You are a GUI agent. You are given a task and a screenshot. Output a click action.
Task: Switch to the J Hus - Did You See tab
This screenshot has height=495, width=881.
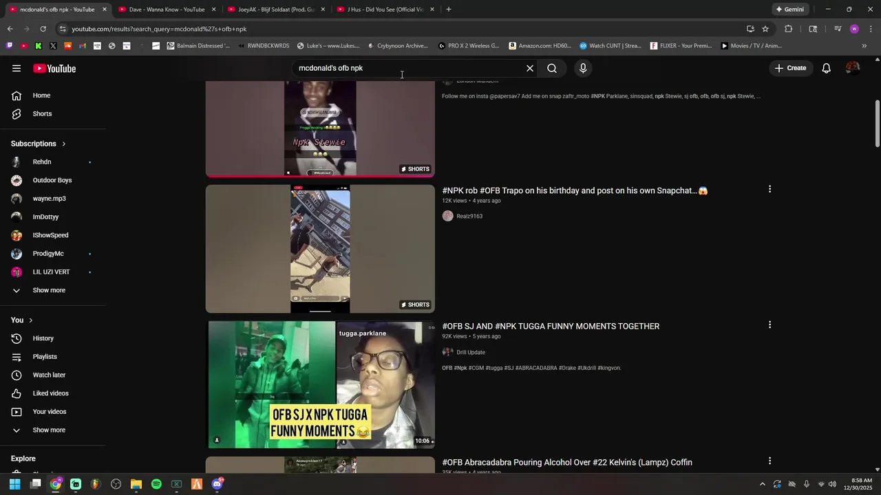385,10
